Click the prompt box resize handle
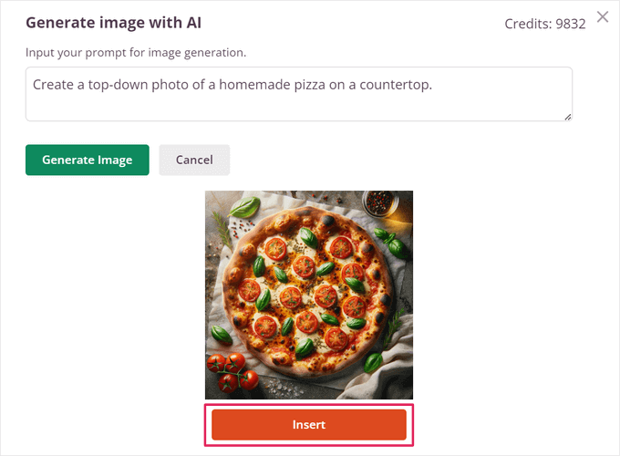 (567, 116)
